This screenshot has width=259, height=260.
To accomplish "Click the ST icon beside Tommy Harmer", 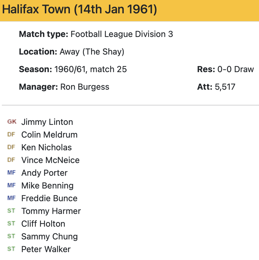I will 11,211.
